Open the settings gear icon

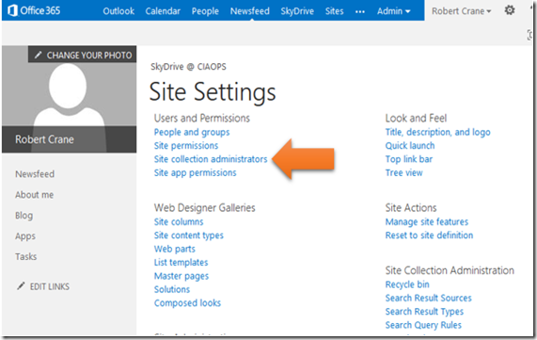coord(510,10)
